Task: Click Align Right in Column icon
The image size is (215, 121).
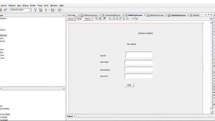Action: click(x=114, y=18)
